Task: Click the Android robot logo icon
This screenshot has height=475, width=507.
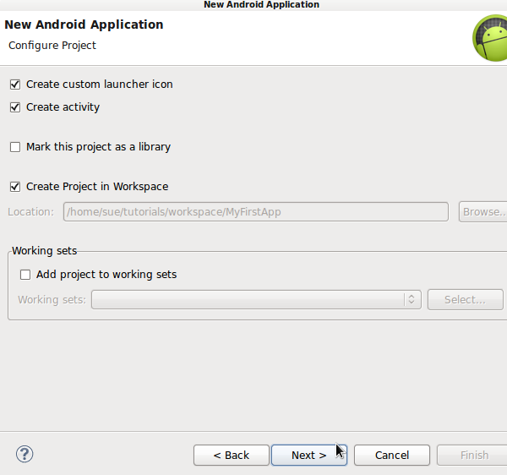Action: [489, 39]
